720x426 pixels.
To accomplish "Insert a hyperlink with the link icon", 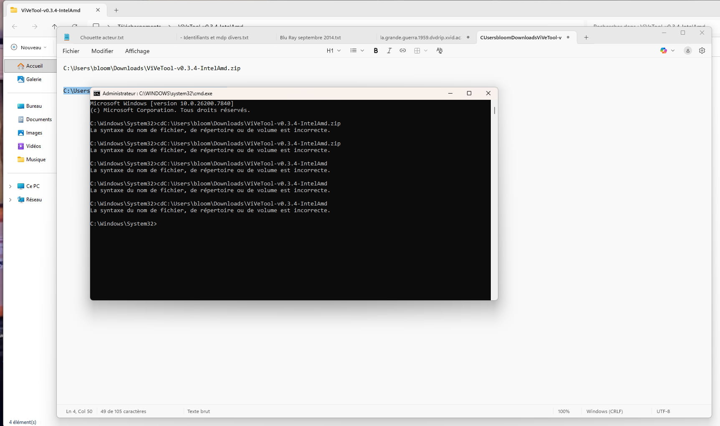I will (403, 51).
